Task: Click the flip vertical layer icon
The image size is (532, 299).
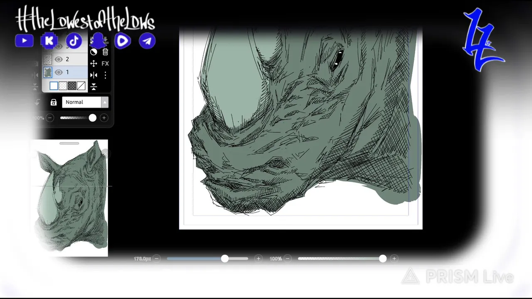Action: 94,86
